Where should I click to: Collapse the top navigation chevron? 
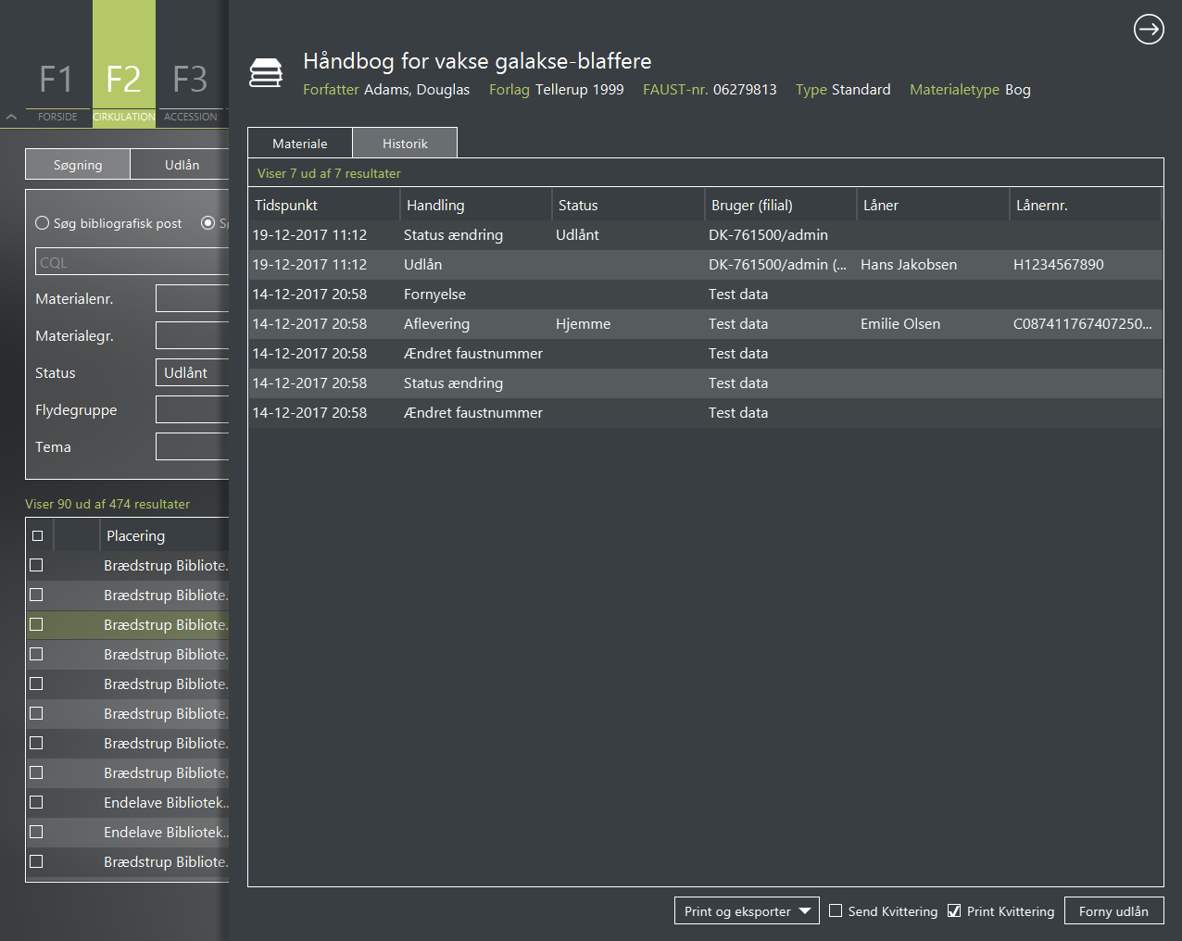click(11, 117)
